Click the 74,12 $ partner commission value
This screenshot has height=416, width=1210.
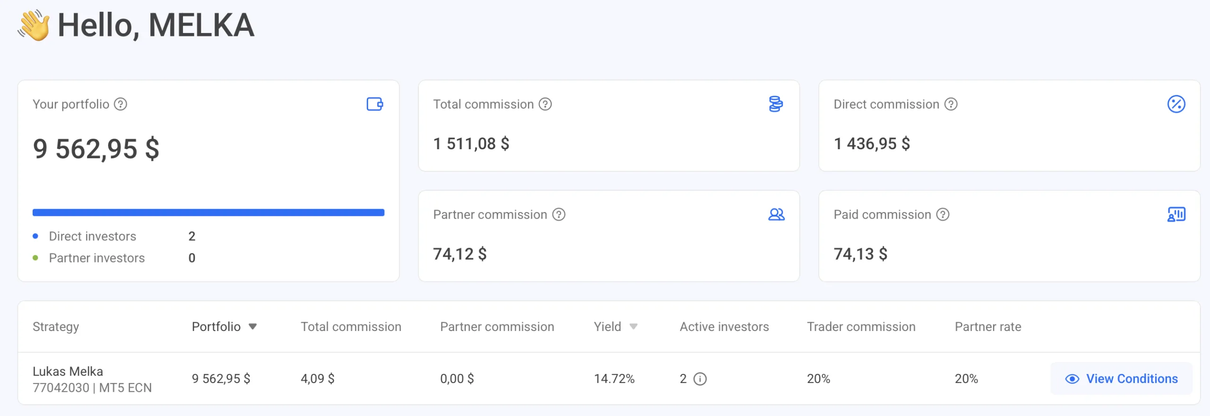[459, 254]
